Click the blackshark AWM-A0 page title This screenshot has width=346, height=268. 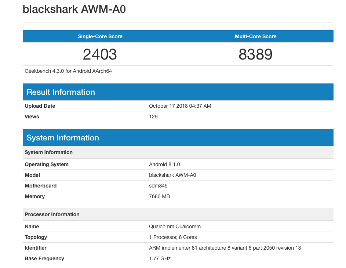74,9
